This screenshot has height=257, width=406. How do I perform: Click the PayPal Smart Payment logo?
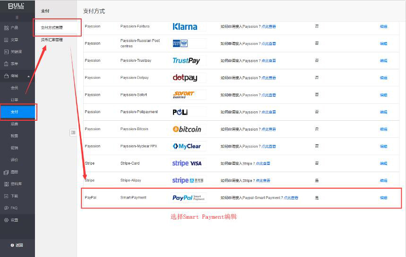(x=189, y=198)
